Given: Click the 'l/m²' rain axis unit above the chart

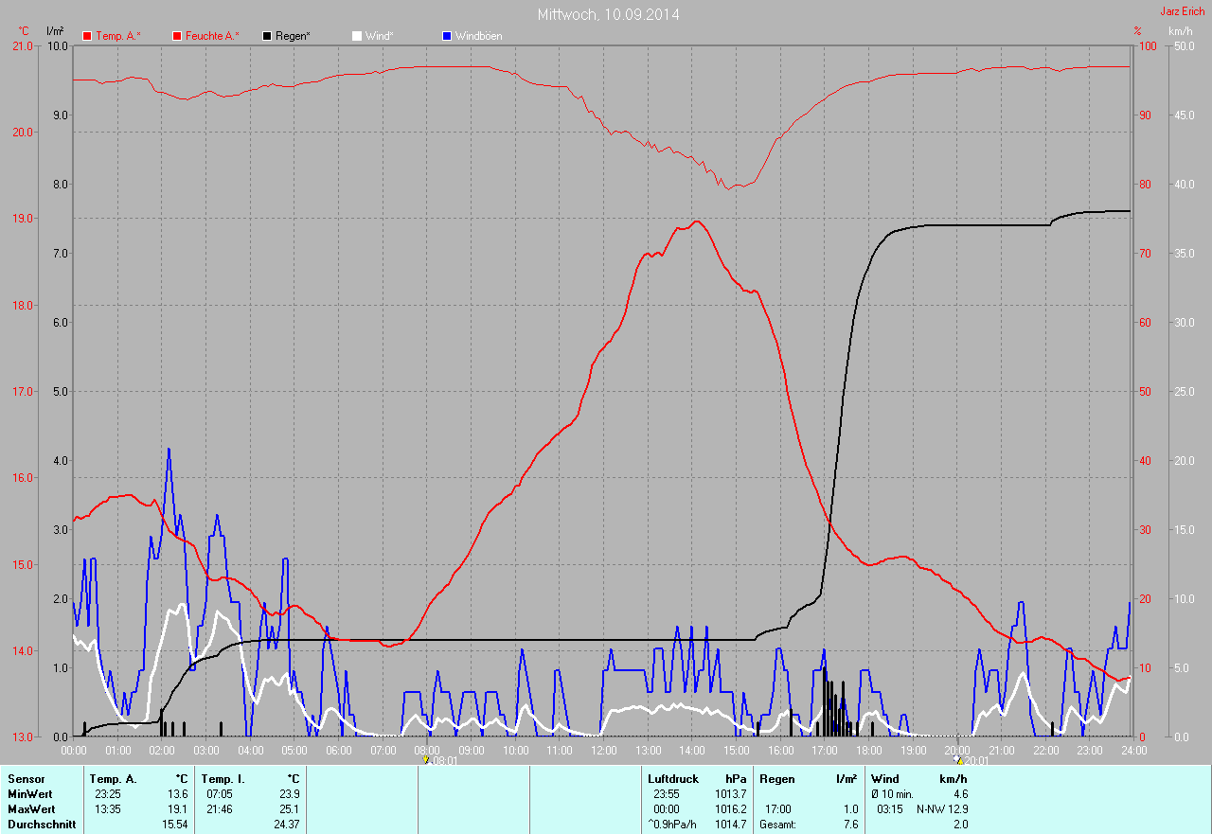Looking at the screenshot, I should point(55,31).
